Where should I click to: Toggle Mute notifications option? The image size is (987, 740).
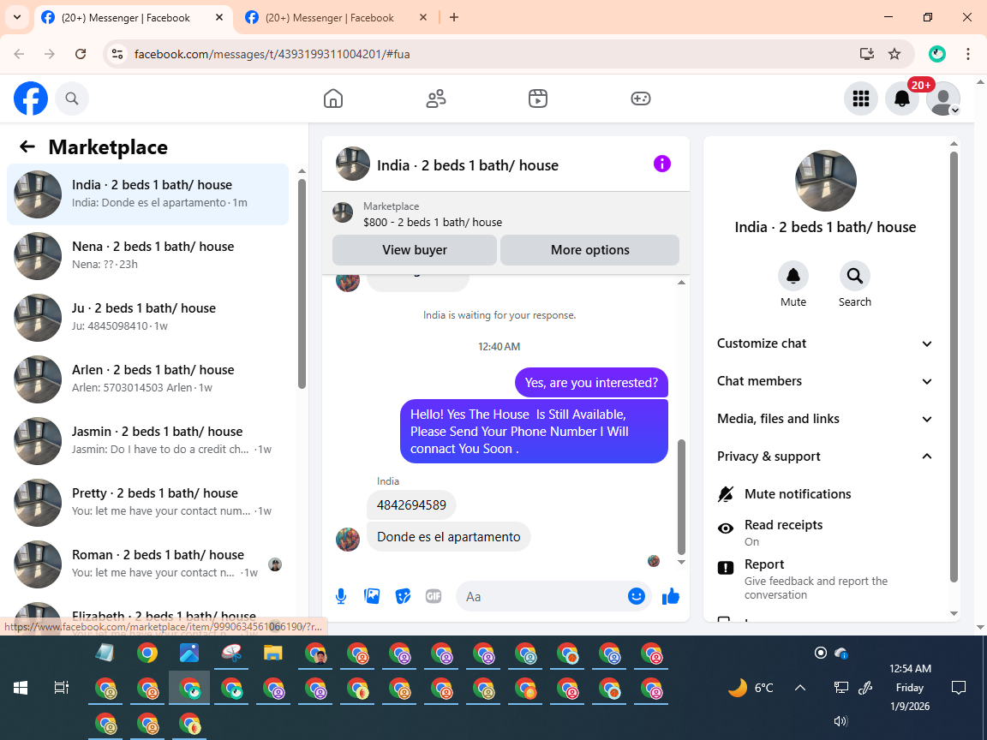click(x=824, y=494)
